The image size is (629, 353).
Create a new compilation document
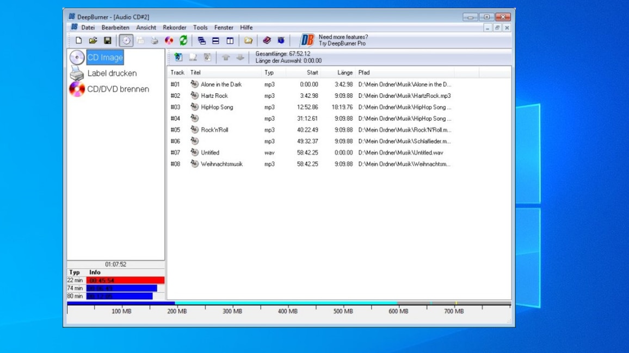pyautogui.click(x=78, y=40)
